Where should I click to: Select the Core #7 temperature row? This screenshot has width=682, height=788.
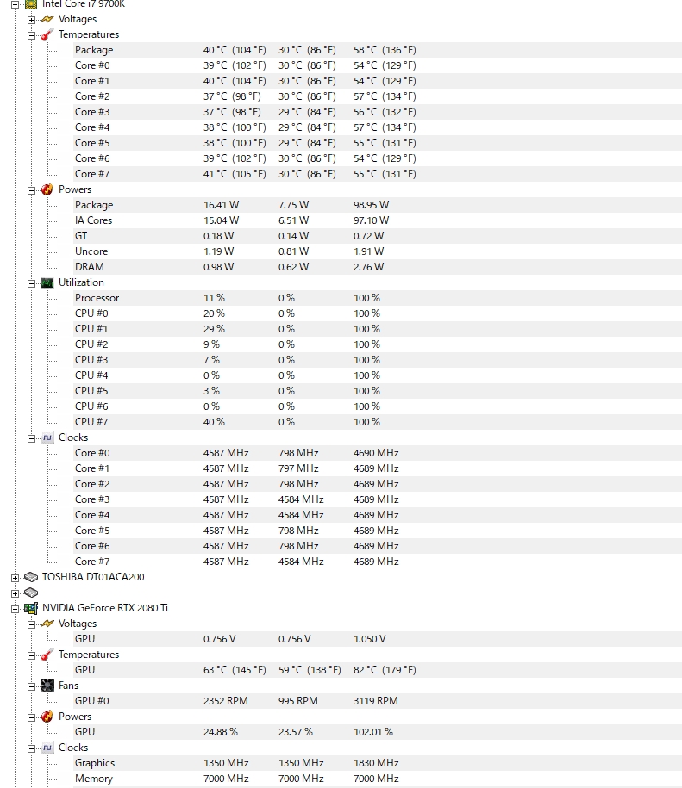(92, 174)
